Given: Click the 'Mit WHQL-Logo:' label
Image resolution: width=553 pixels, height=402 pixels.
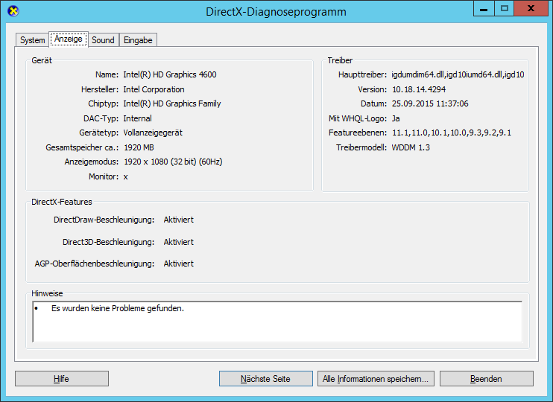Looking at the screenshot, I should pos(358,118).
